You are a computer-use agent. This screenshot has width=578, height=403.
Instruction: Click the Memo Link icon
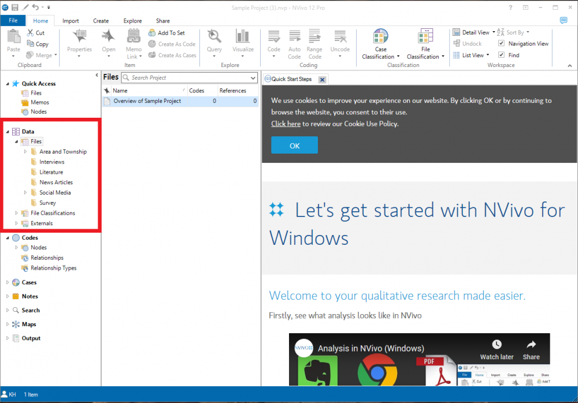[x=134, y=36]
